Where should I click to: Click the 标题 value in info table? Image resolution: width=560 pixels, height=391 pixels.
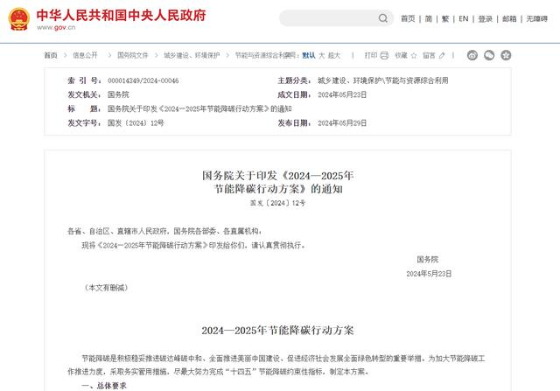tap(199, 109)
